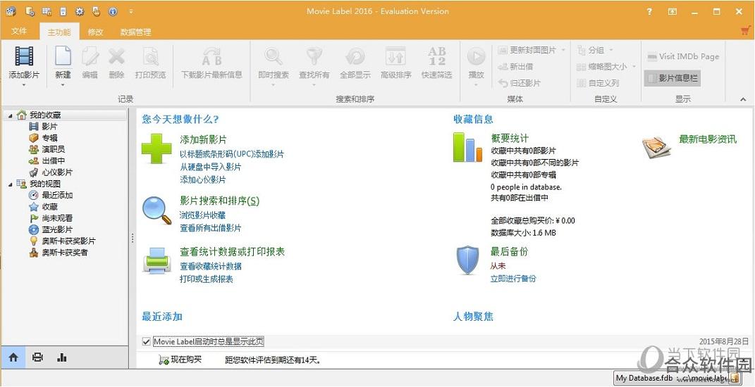This screenshot has width=755, height=387.
Task: Click My Database.fdb status bar entry
Action: point(643,378)
